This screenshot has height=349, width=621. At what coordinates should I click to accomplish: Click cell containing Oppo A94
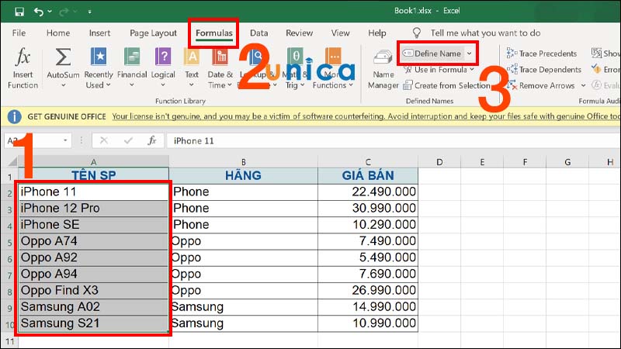click(93, 274)
